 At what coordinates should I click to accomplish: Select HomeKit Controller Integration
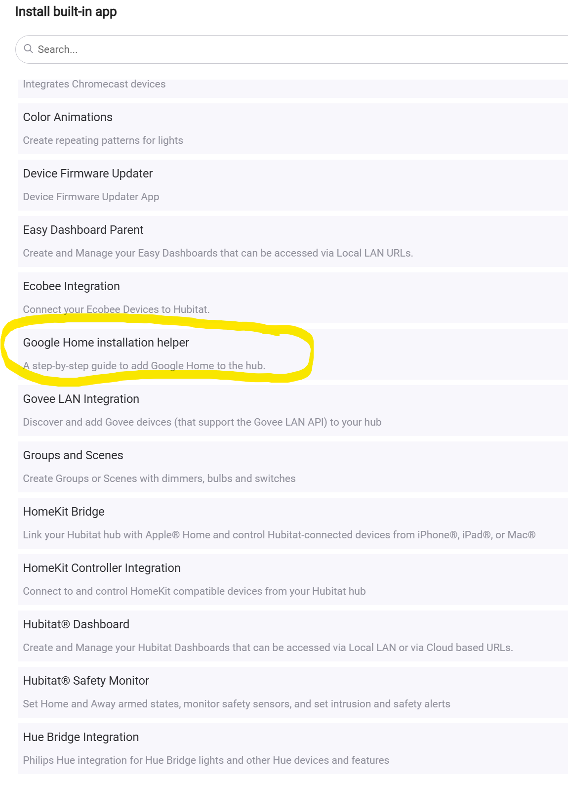click(293, 579)
